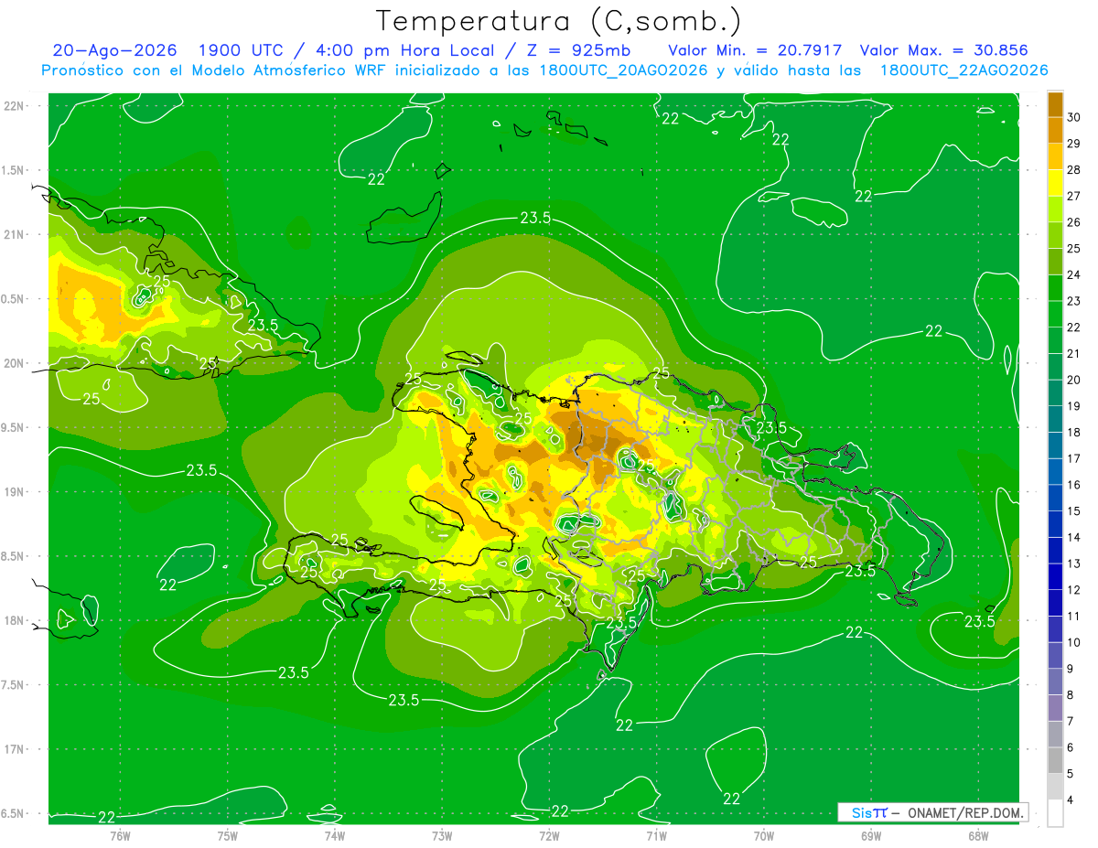This screenshot has height=848, width=1098.
Task: Click the color bar label '28'
Action: pos(1073,170)
